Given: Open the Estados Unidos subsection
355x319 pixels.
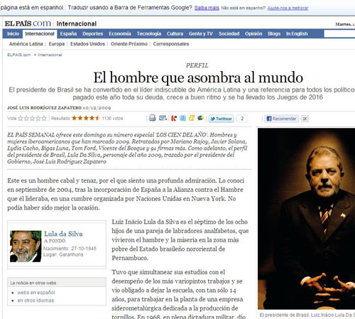Looking at the screenshot, I should pos(87,44).
